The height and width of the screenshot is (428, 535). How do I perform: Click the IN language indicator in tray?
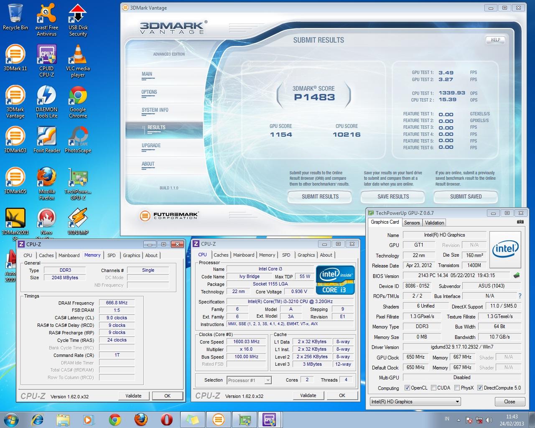point(447,419)
